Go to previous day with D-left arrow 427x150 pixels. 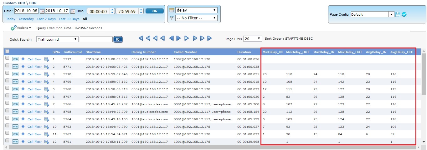coord(155,38)
